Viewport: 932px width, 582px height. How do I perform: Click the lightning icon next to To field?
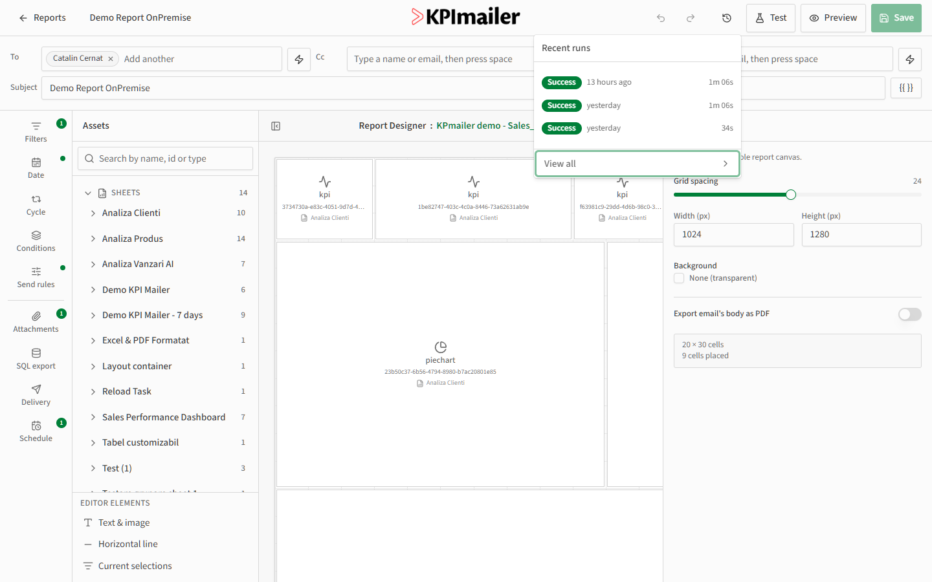pos(299,59)
